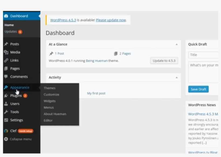Click the Please update now link
221x157 pixels.
coord(111,20)
